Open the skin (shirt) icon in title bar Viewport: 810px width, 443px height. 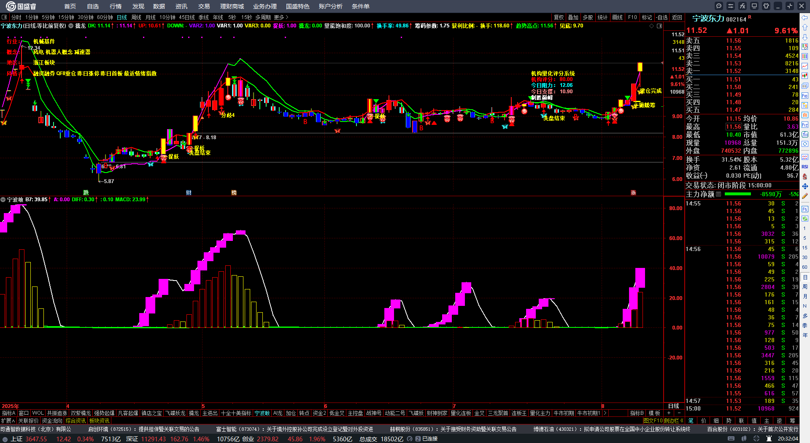point(766,6)
